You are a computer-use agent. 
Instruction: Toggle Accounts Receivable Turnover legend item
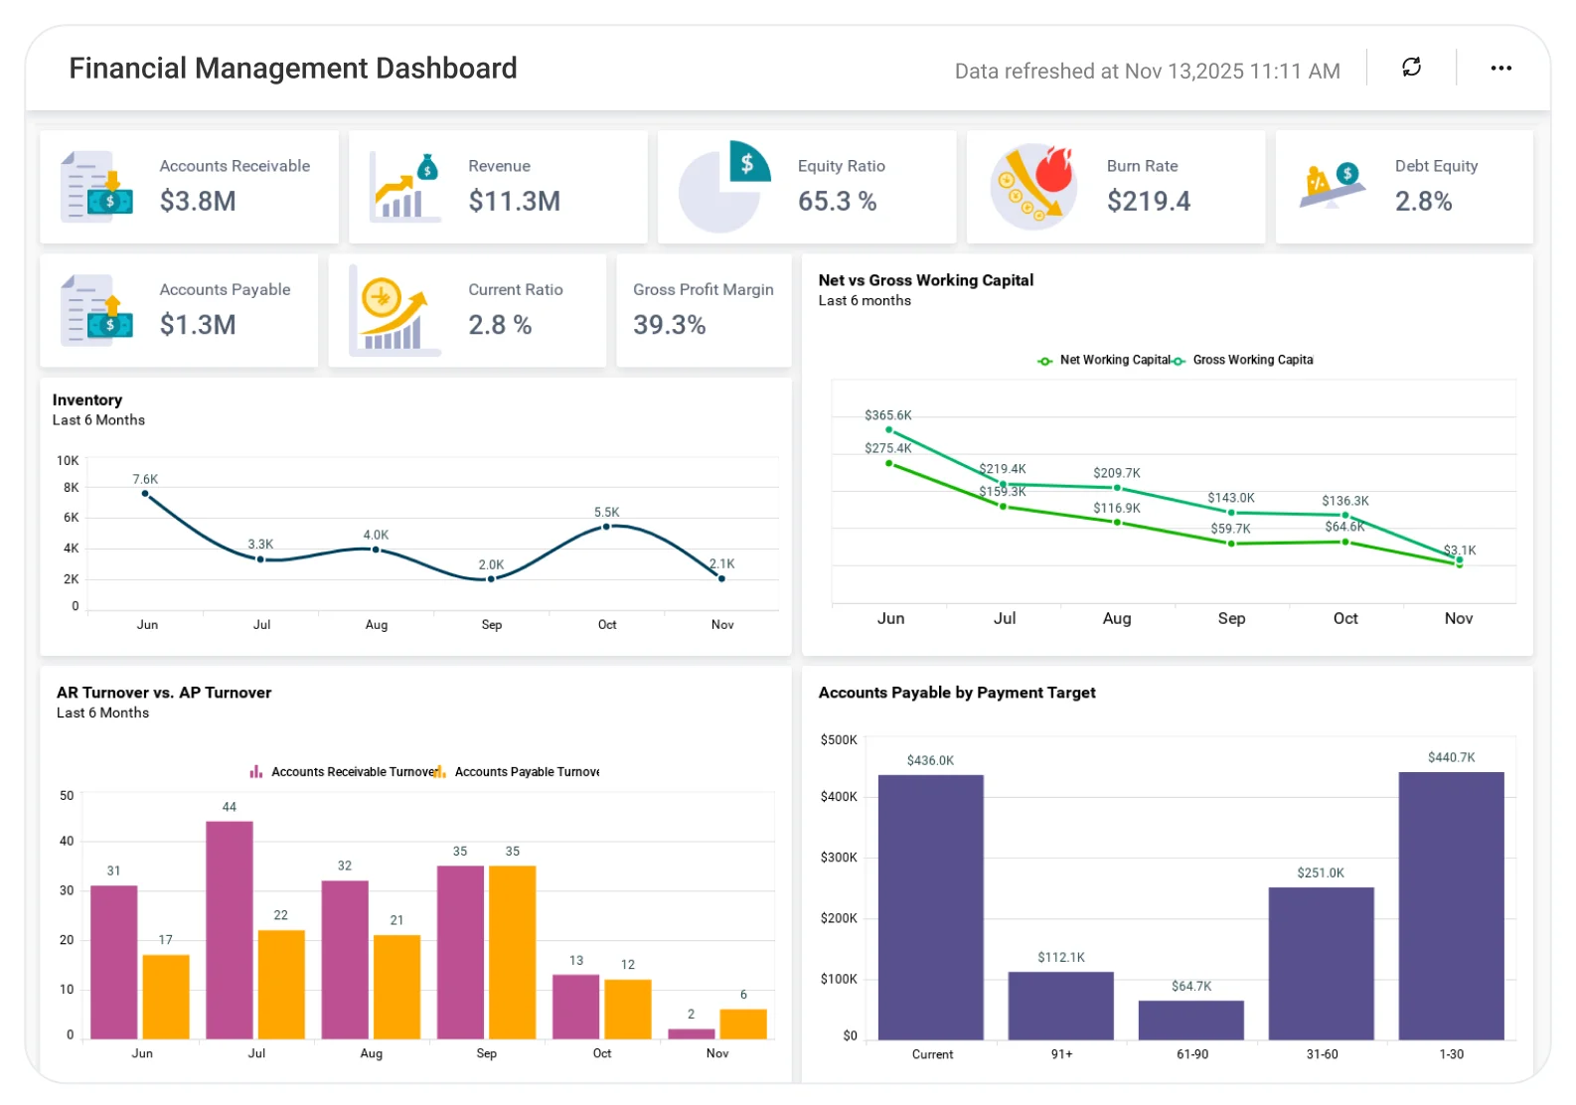click(x=342, y=772)
